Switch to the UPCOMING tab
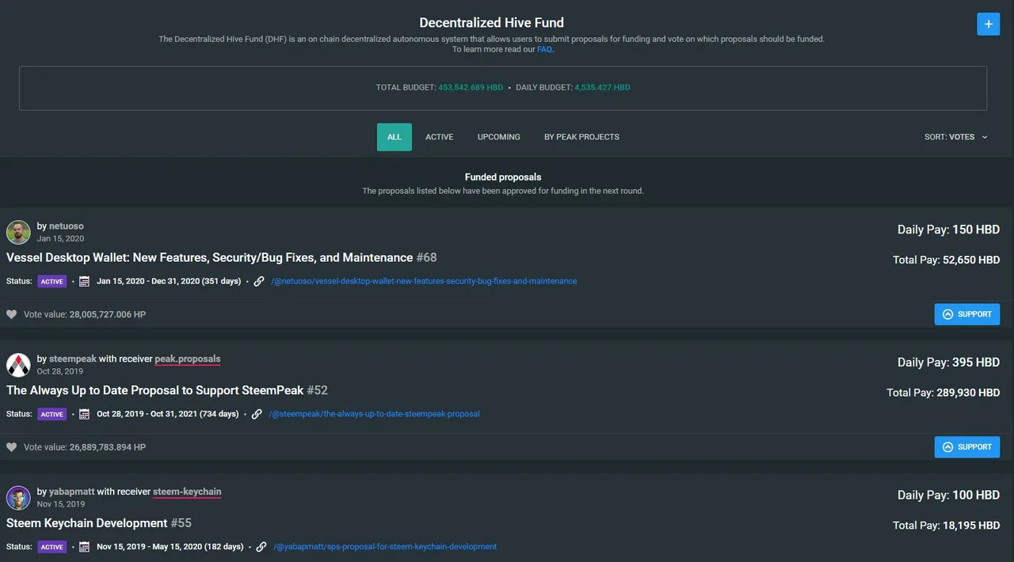This screenshot has width=1014, height=562. pos(499,137)
